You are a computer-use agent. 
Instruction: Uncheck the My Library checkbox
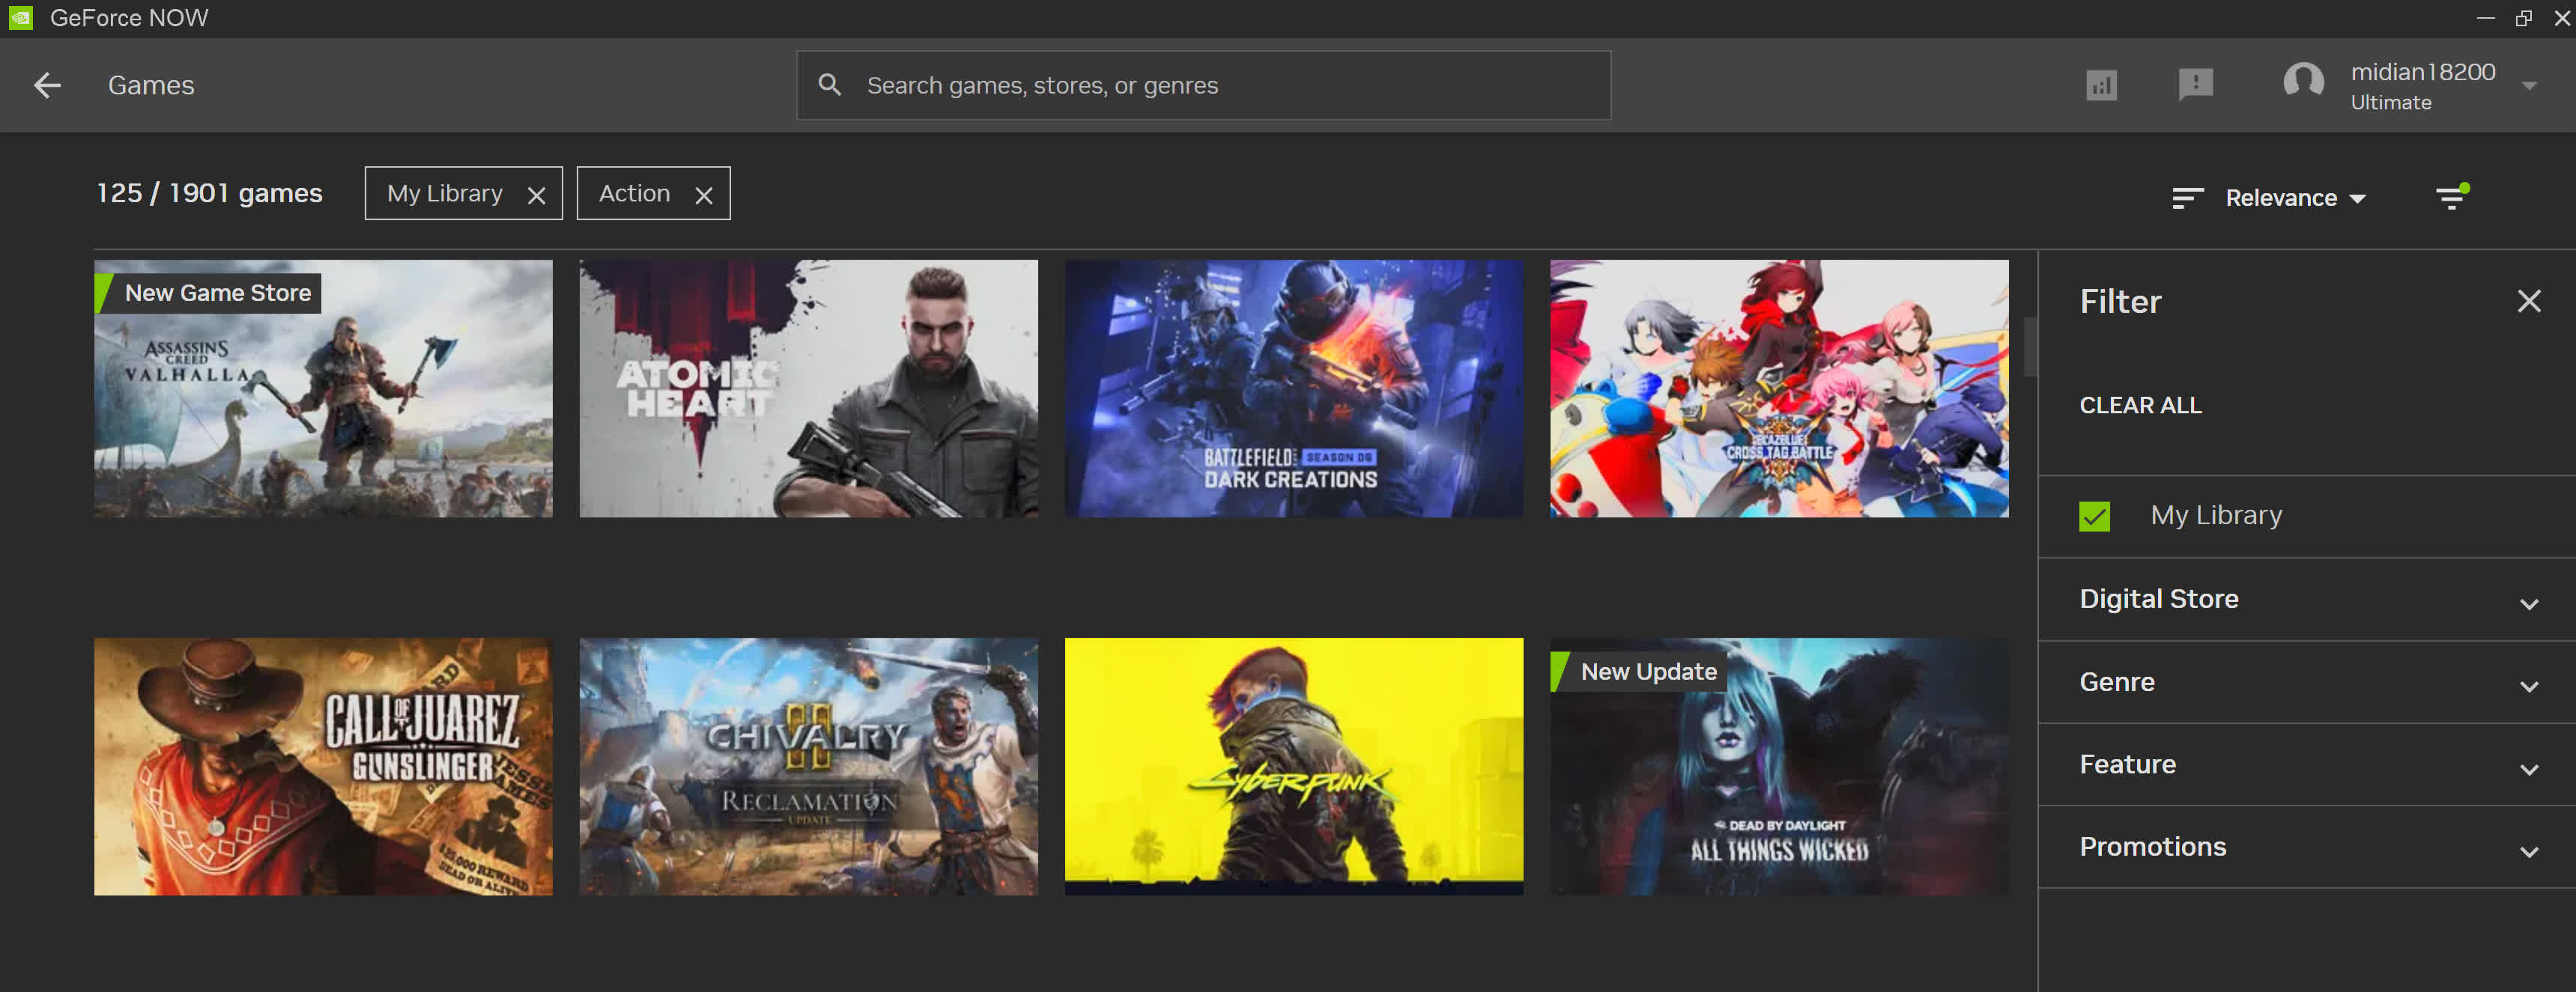tap(2094, 516)
